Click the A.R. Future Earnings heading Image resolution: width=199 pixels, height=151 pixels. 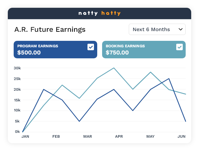50,29
